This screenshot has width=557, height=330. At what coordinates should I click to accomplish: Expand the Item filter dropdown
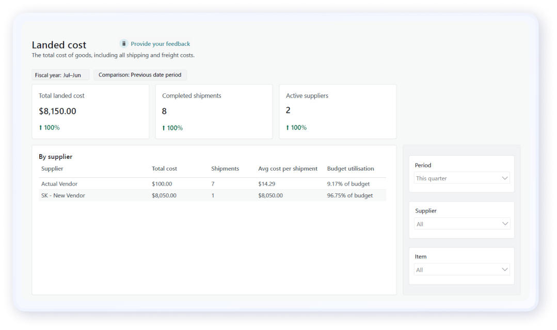[x=461, y=270]
